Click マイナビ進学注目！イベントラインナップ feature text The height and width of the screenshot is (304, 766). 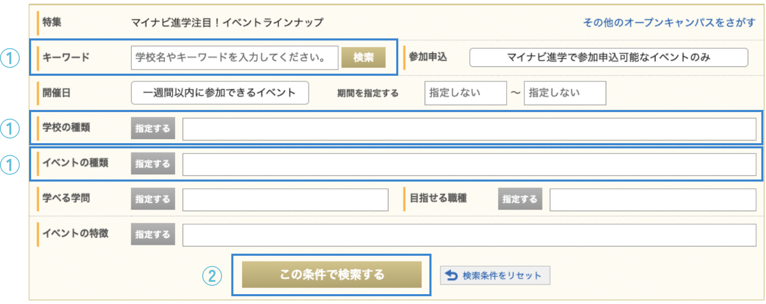(x=227, y=23)
